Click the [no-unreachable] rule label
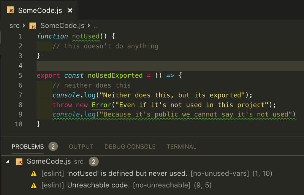This screenshot has height=195, width=304. (162, 185)
